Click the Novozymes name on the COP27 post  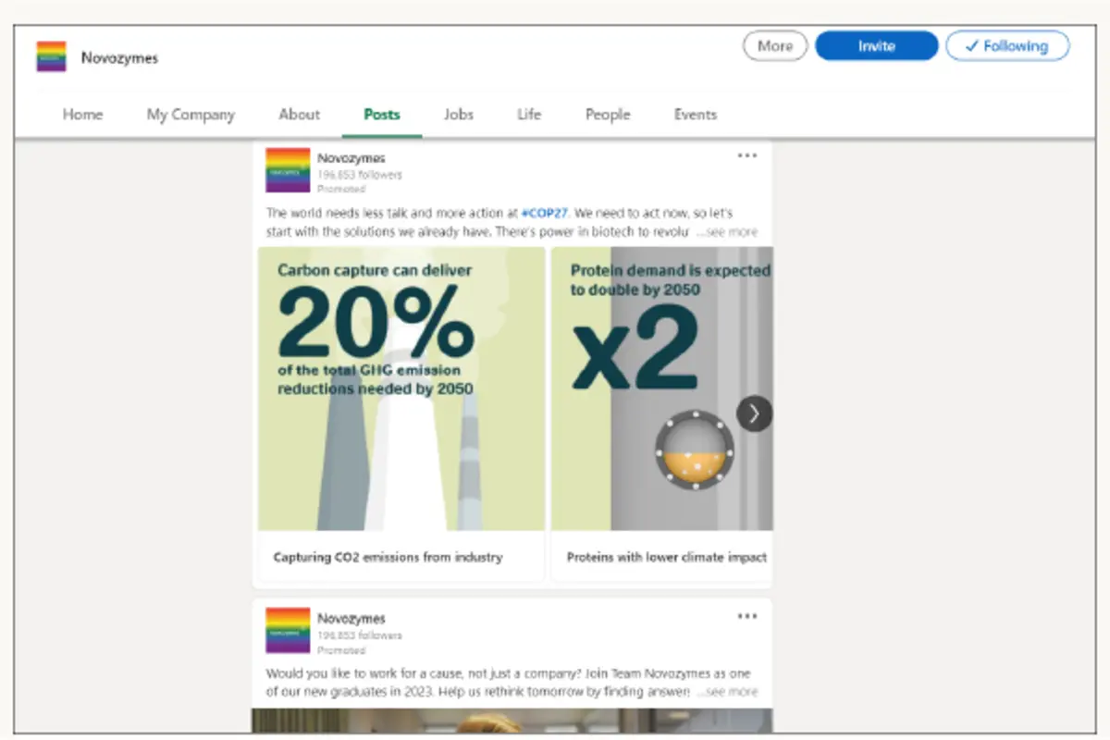point(351,158)
